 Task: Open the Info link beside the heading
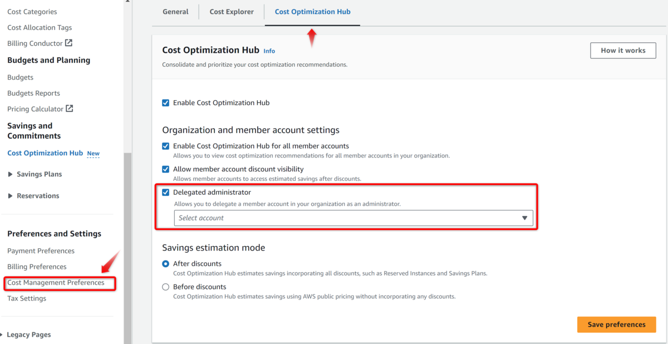point(269,51)
